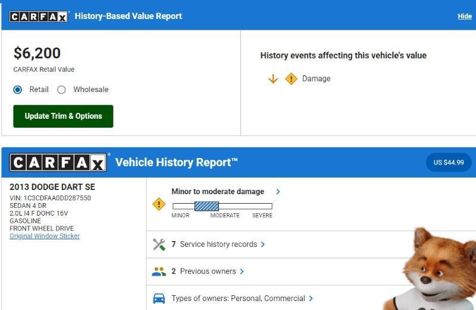476x310 pixels.
Task: Click the History-Based Value Report title
Action: (x=129, y=16)
